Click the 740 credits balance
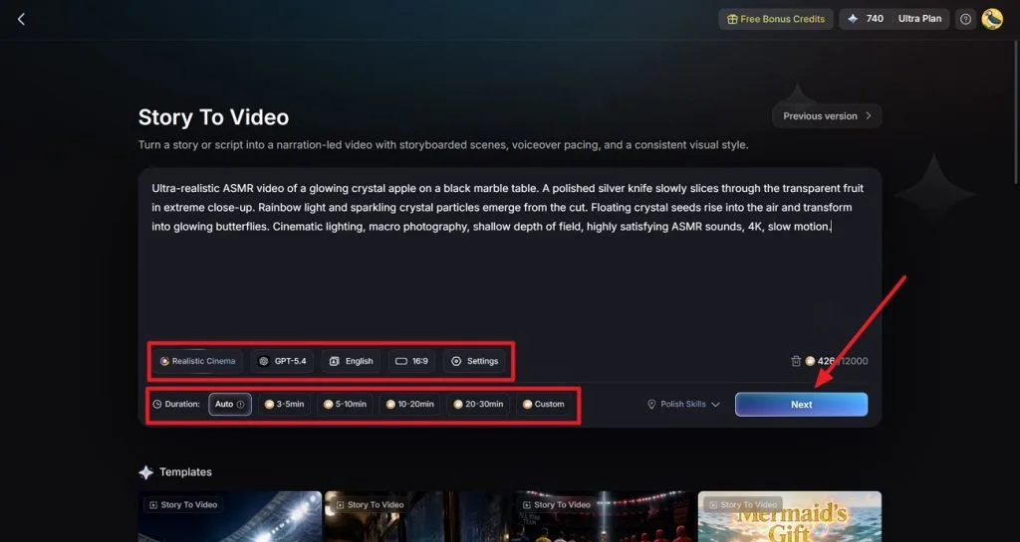 tap(866, 19)
